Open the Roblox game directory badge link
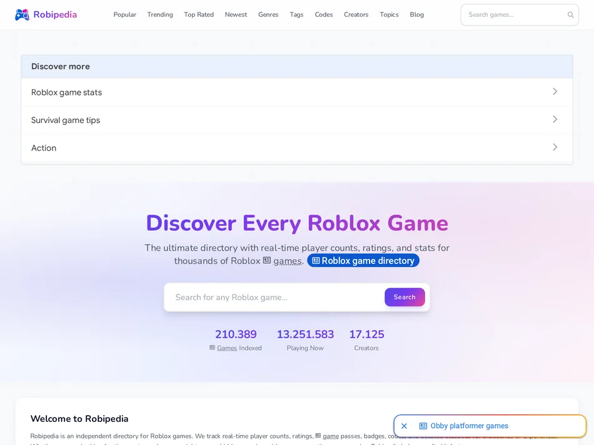The width and height of the screenshot is (594, 445). [x=363, y=260]
